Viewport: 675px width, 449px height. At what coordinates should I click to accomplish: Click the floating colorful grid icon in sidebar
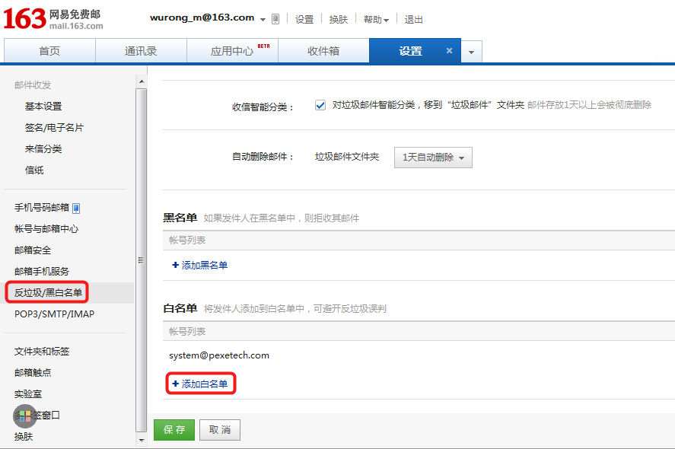point(25,416)
